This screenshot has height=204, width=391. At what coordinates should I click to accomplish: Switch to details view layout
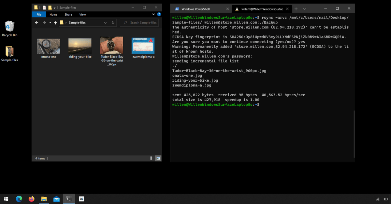coord(152,158)
